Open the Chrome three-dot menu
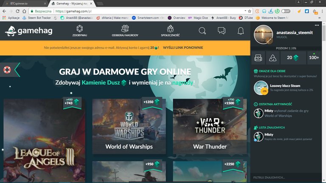Viewport: 326px width, 183px height. tap(322, 11)
